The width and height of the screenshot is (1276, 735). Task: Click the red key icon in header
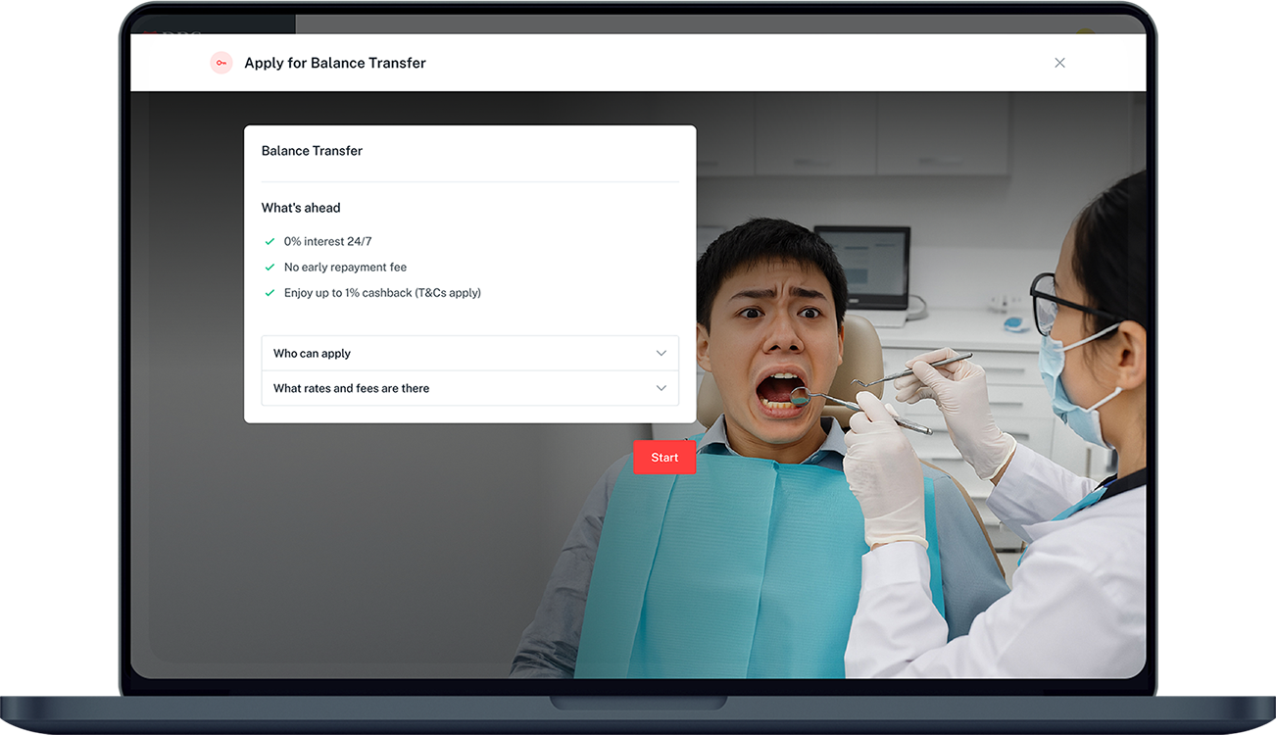coord(221,63)
